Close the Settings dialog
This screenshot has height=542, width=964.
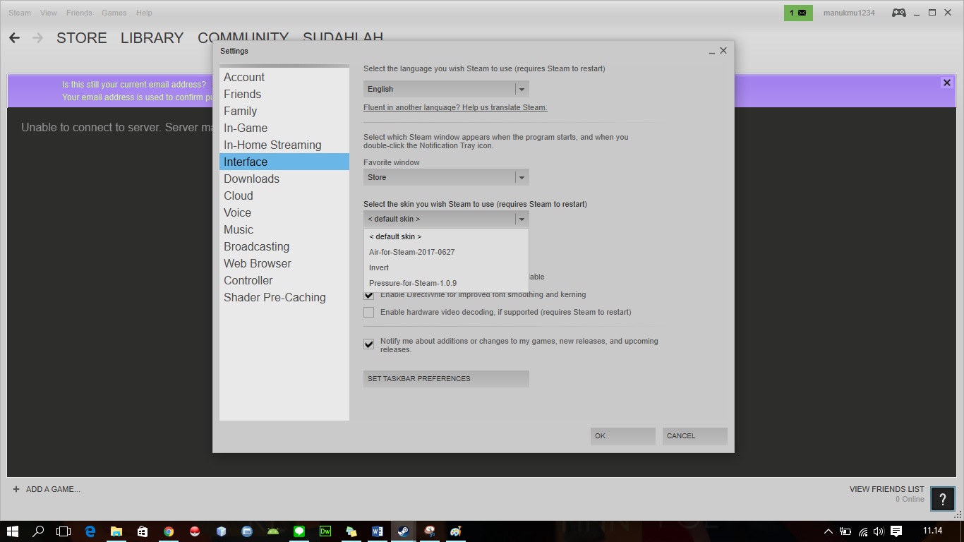click(x=723, y=51)
